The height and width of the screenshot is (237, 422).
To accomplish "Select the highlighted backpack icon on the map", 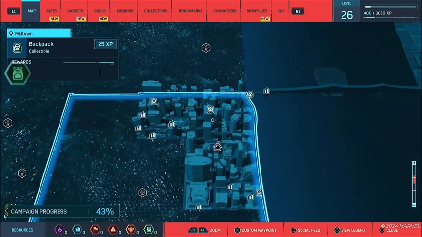I will click(211, 109).
